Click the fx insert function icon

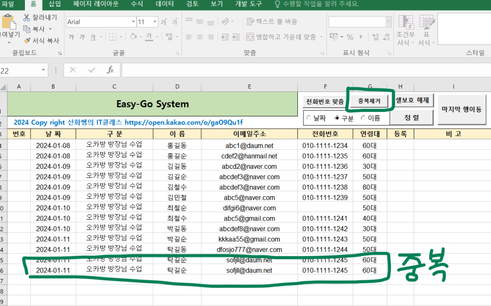tap(110, 70)
